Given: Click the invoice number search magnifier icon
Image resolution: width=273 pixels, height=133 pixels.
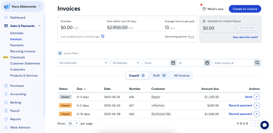Looking at the screenshot, I should 257,63.
